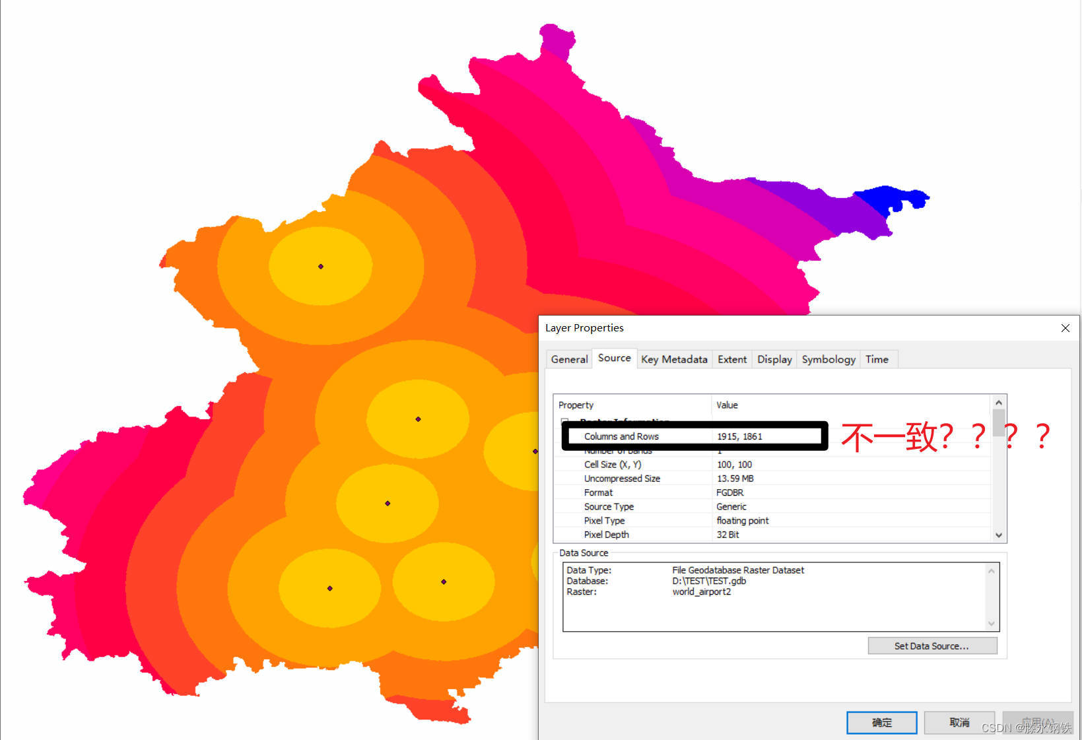Click the property list scroll-down arrow
Image resolution: width=1082 pixels, height=740 pixels.
coord(998,535)
